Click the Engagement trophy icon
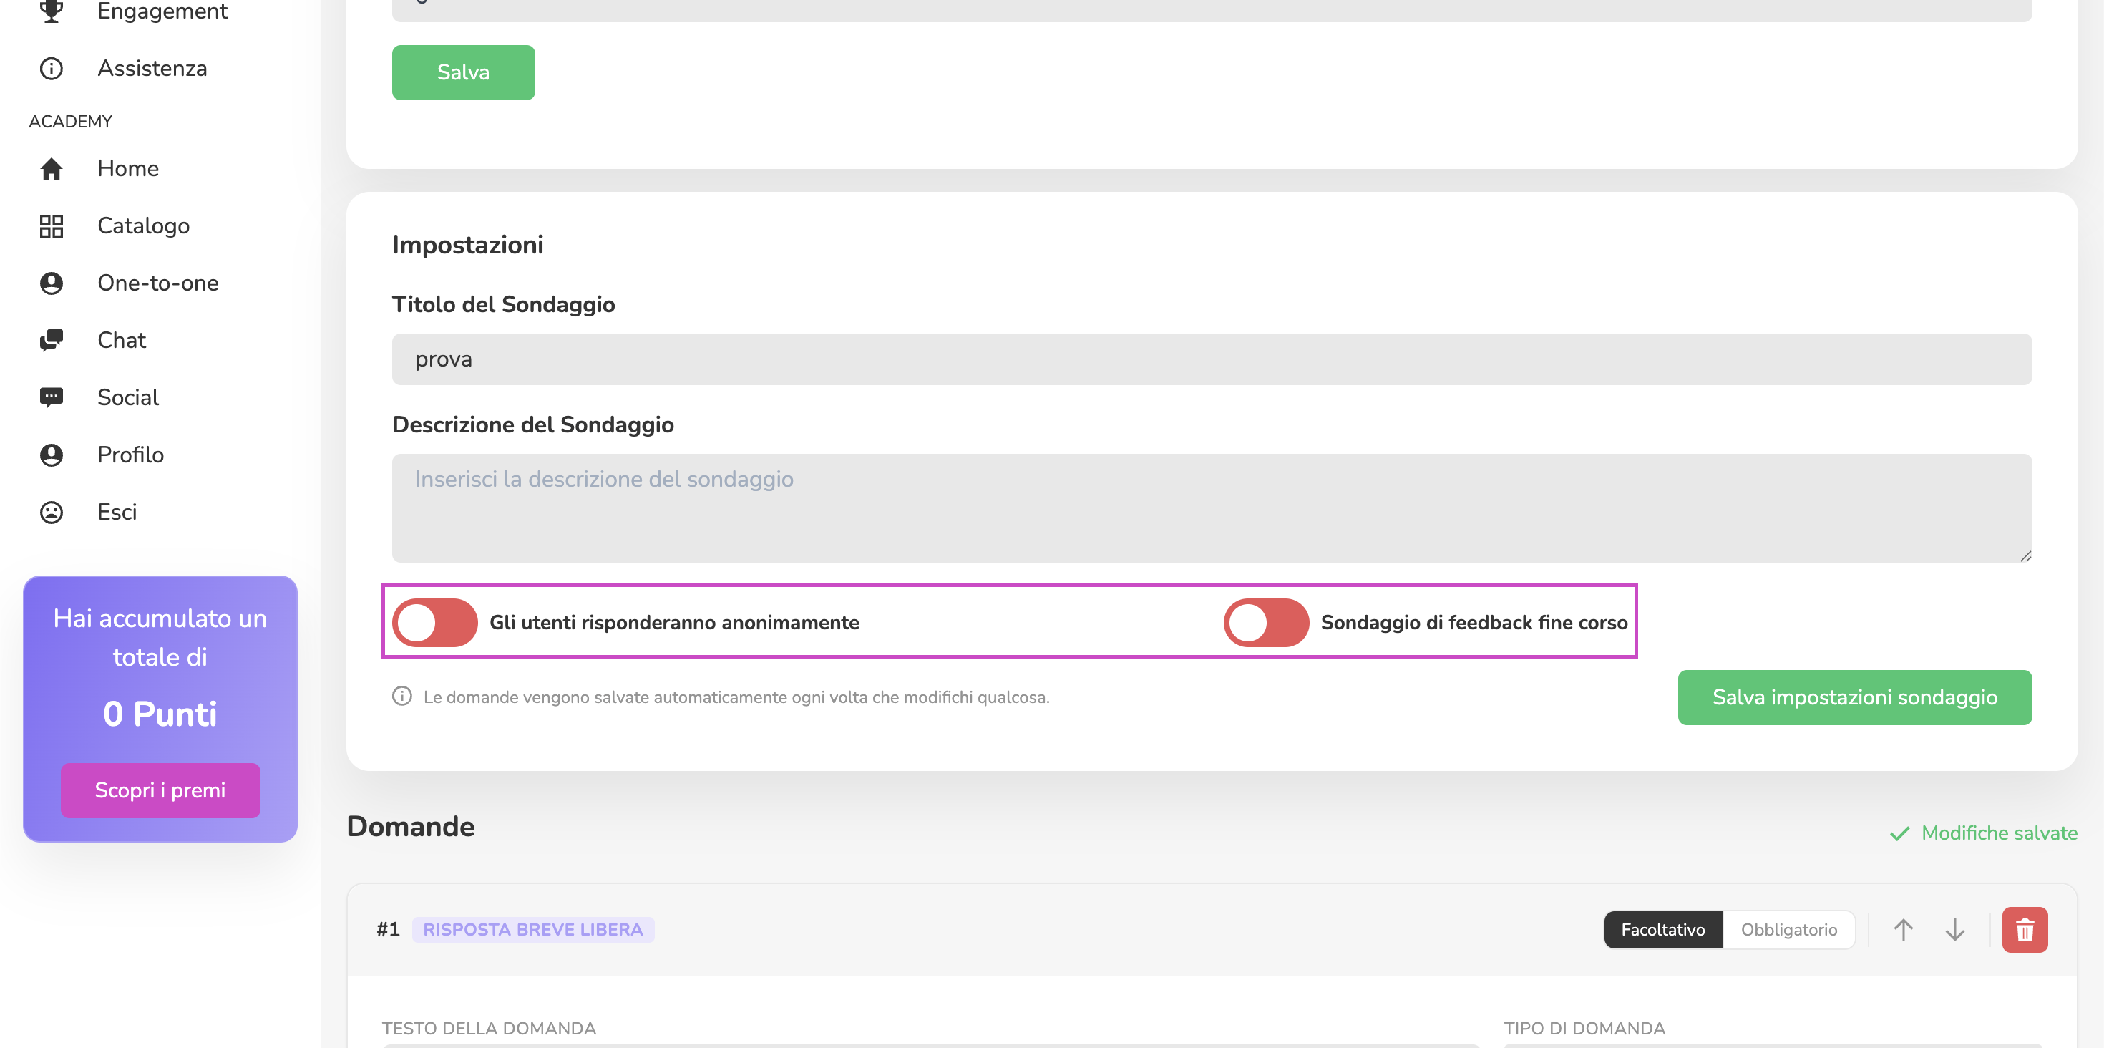Viewport: 2104px width, 1048px height. (x=52, y=11)
